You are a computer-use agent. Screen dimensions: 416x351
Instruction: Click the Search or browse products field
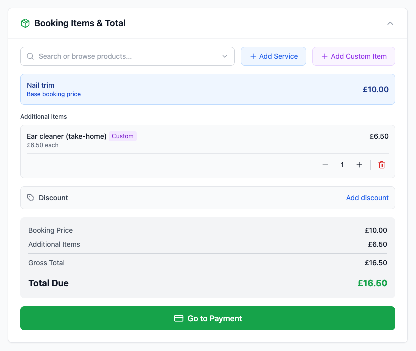tap(127, 56)
